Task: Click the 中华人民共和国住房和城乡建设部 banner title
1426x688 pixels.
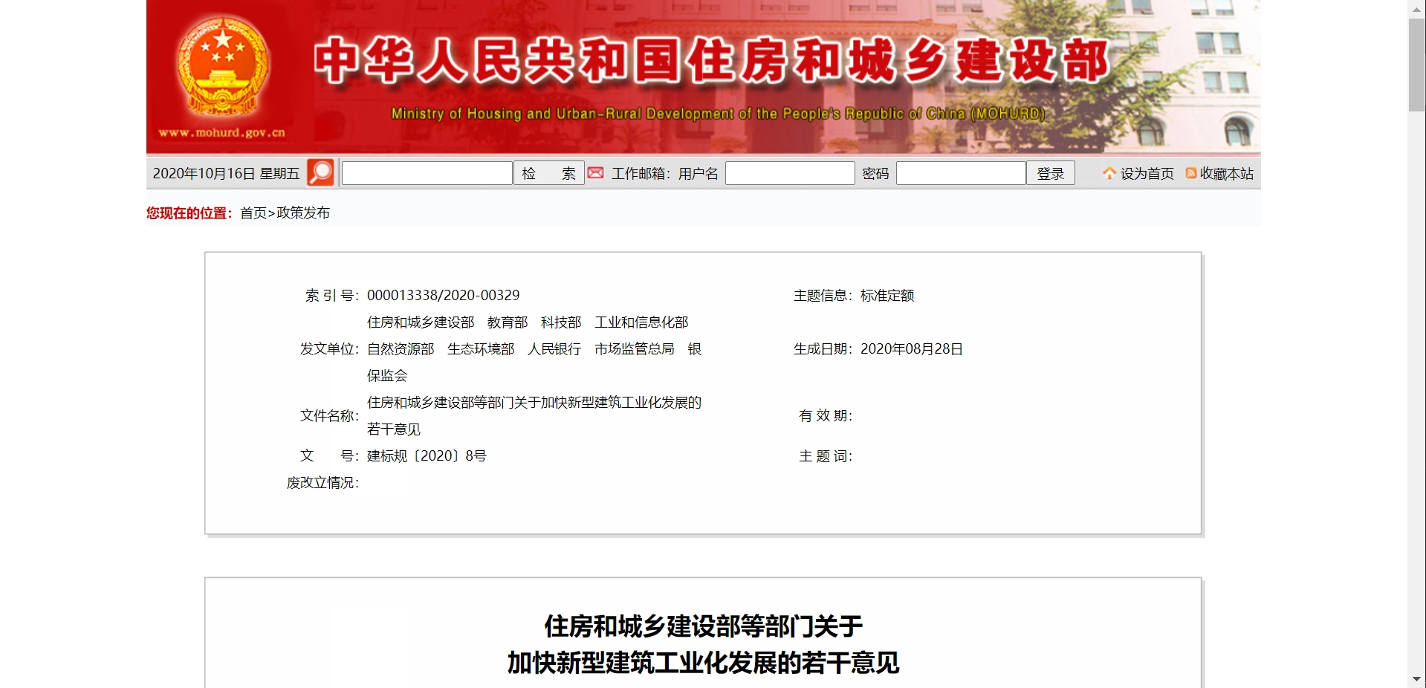Action: click(x=711, y=60)
